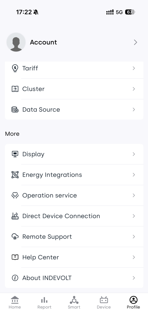Tap the Direct Device Connection router icon

15,216
